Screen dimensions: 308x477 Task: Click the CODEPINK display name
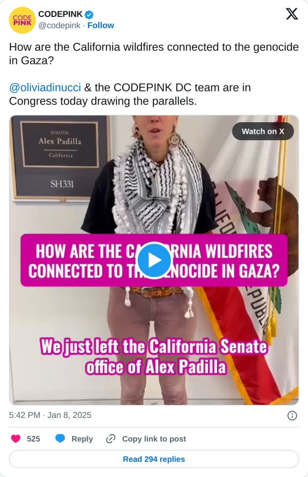(61, 14)
